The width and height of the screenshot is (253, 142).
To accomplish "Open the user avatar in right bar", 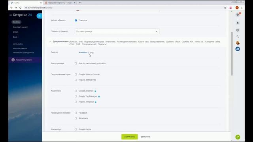I will (x=238, y=43).
